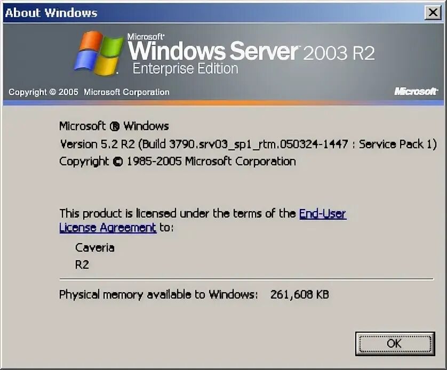
Task: Click the OK button
Action: 395,343
